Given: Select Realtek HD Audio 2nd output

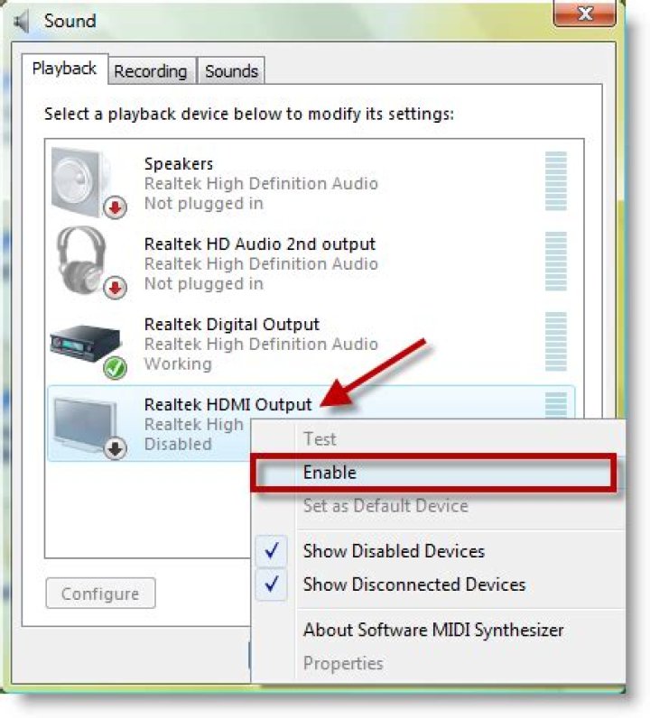Looking at the screenshot, I should click(259, 244).
